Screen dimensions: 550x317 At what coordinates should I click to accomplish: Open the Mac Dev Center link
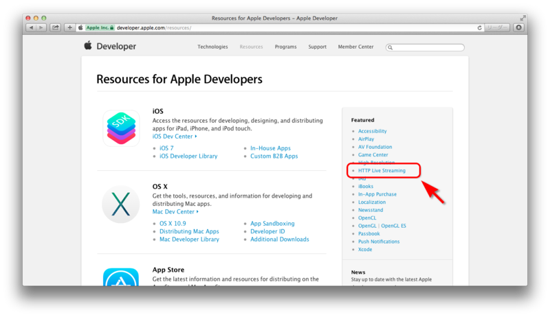(x=175, y=212)
